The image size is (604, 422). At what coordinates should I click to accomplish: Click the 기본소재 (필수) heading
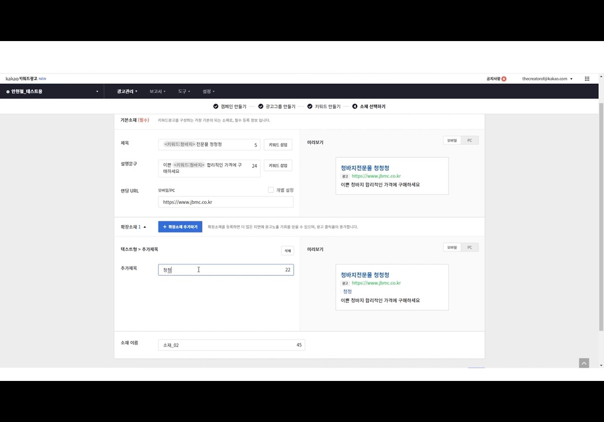134,120
